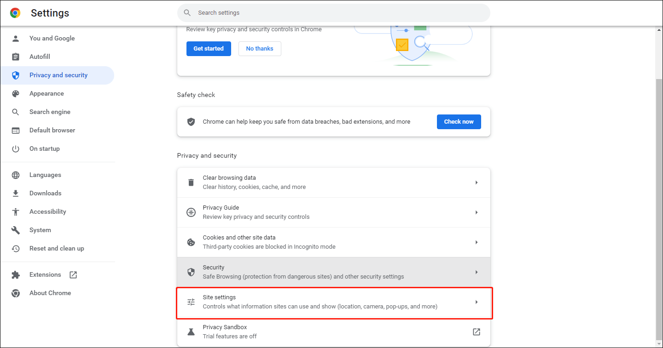Click 'Review key privacy and security controls' subtitle under Privacy Guide

[256, 217]
